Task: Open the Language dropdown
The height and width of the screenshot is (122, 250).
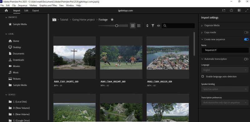Action: click(x=225, y=70)
